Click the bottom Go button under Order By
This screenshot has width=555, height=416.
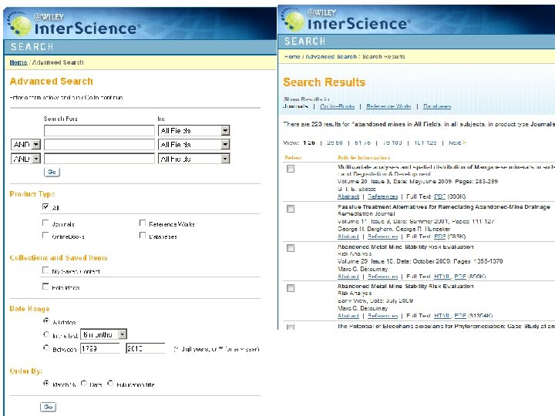point(48,408)
